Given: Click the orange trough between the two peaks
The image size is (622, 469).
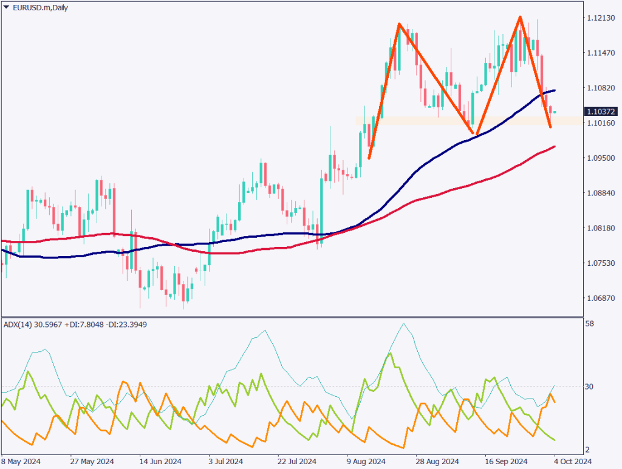Looking at the screenshot, I should pyautogui.click(x=474, y=133).
